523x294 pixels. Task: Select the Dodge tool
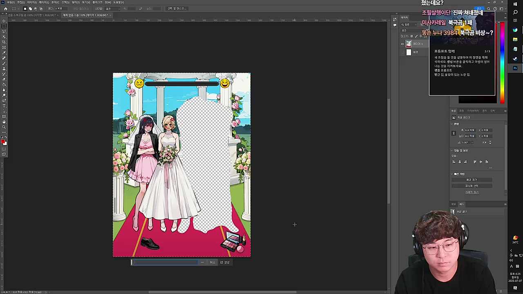[4, 95]
